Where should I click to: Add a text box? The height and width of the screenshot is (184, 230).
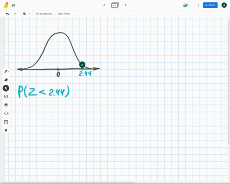tap(6, 122)
